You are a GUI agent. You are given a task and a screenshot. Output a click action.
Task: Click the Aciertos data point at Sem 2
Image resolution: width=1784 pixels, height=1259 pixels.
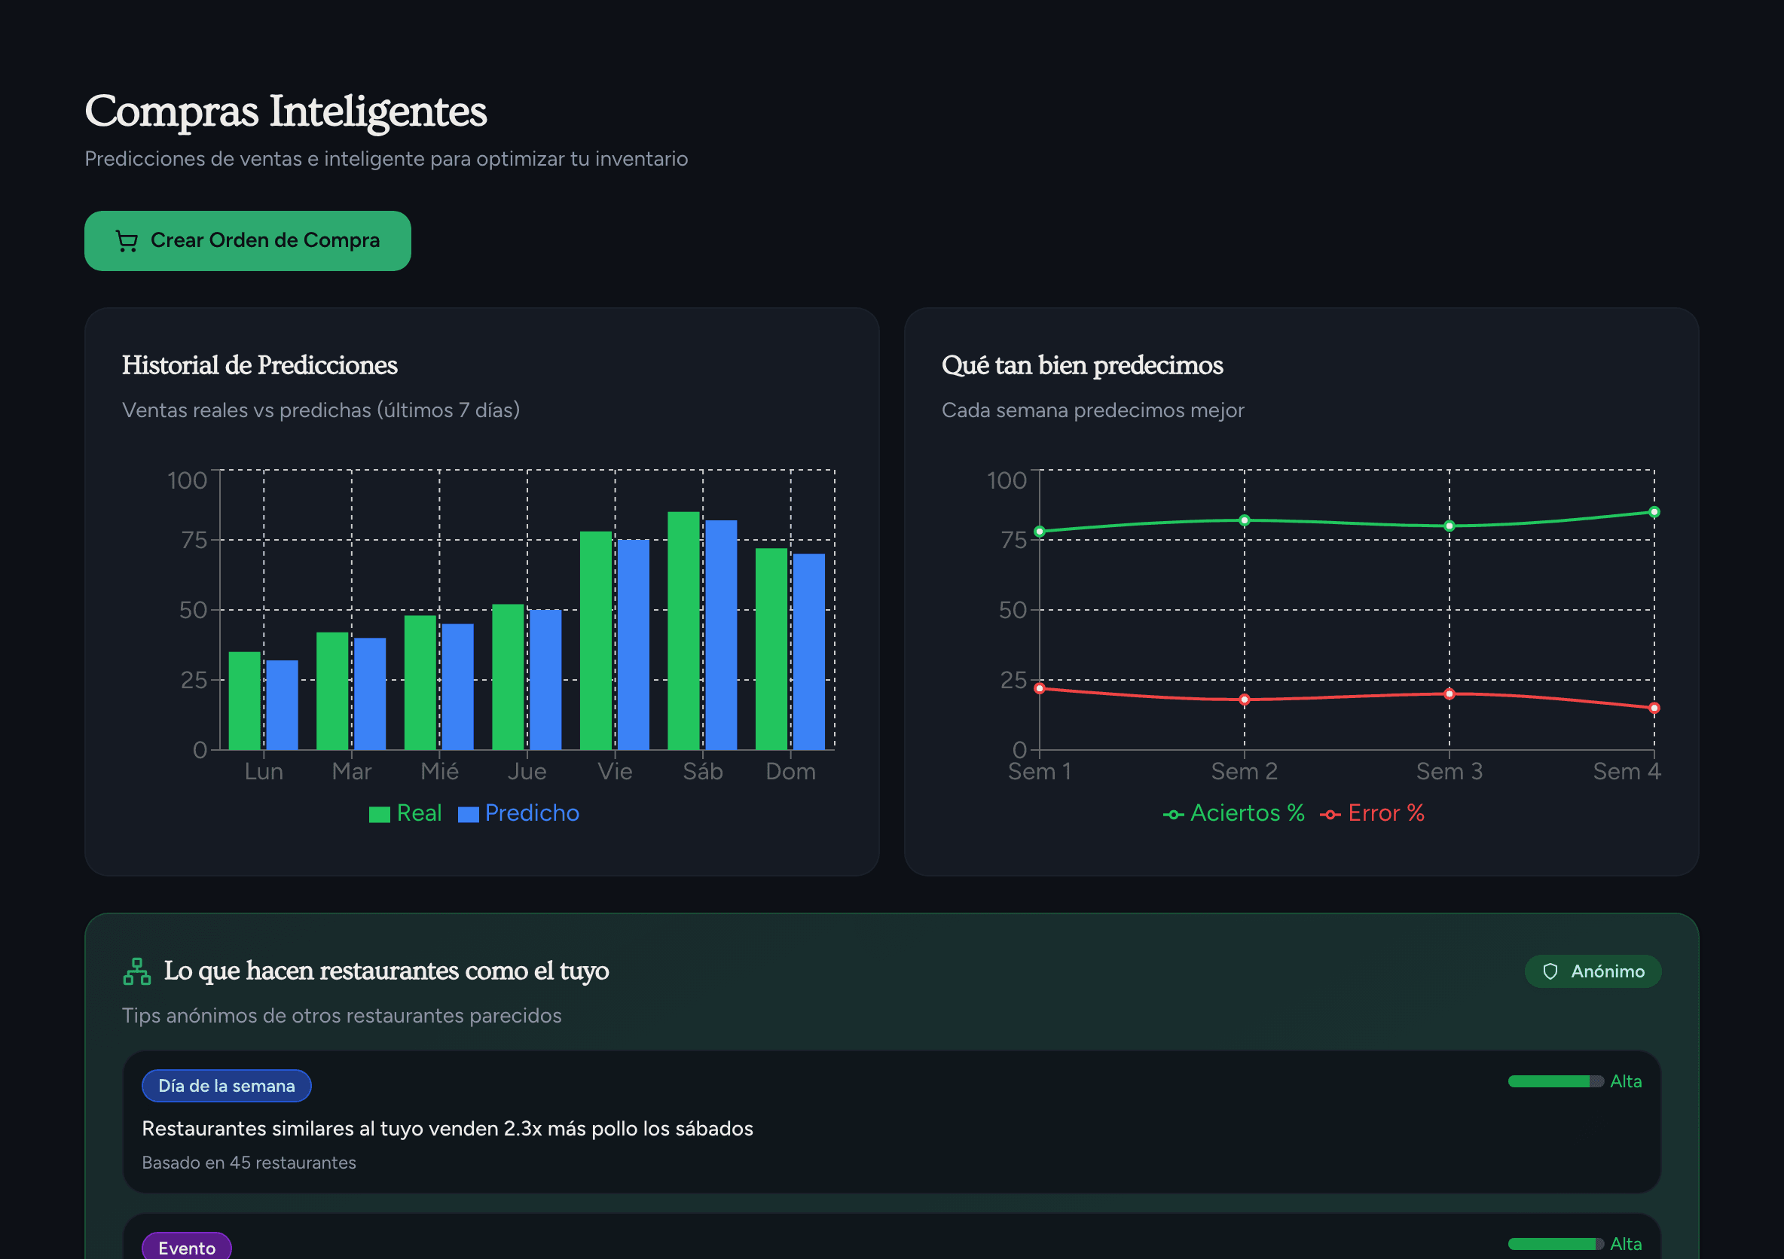tap(1245, 520)
